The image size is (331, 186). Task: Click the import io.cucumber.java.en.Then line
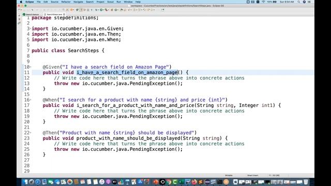77,34
